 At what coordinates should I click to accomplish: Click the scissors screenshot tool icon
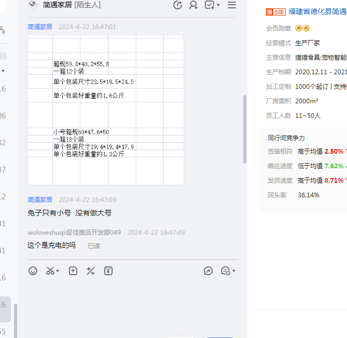coord(50,271)
